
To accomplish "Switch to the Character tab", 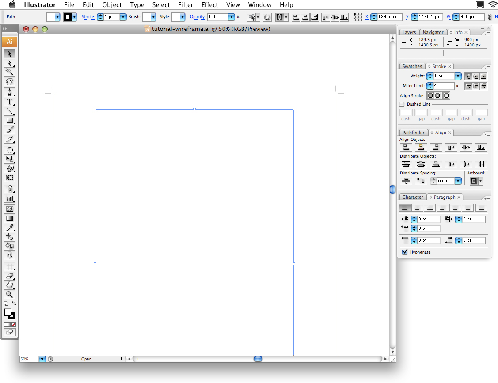I will (x=413, y=197).
